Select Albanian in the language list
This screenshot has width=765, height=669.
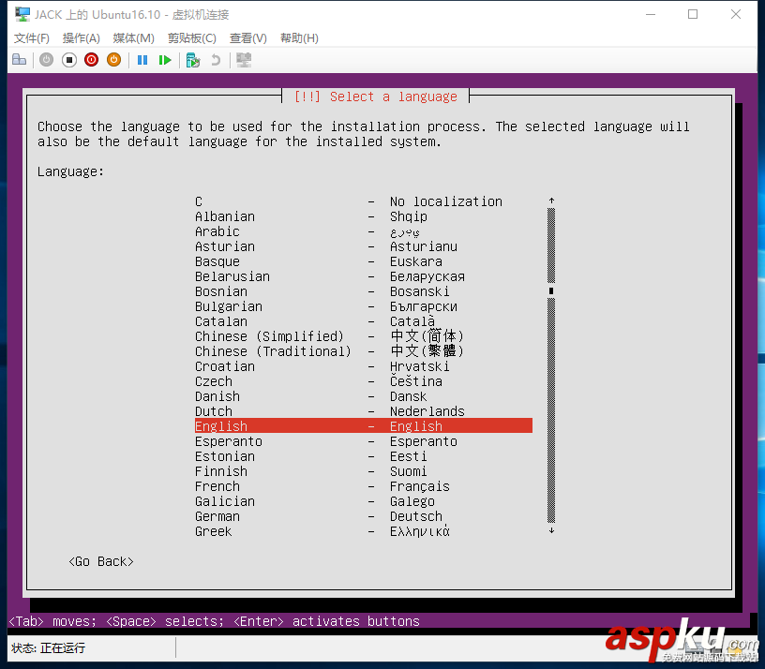pyautogui.click(x=364, y=216)
